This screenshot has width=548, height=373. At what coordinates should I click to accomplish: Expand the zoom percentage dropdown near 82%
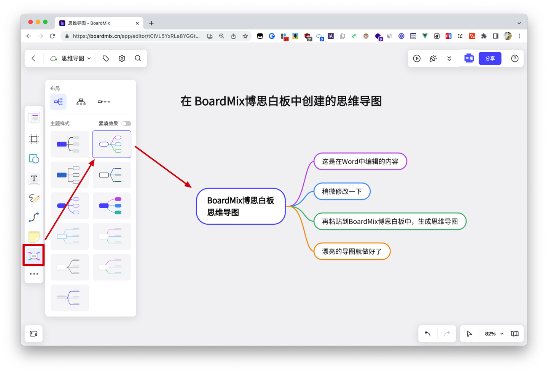[x=502, y=333]
